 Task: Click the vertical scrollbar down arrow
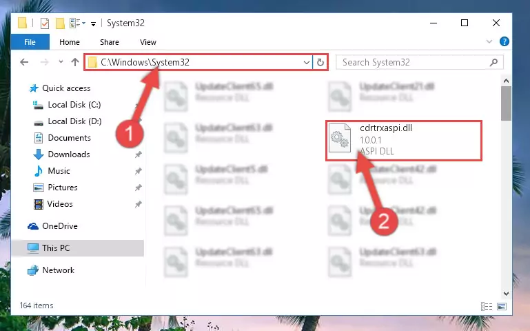[x=506, y=294]
